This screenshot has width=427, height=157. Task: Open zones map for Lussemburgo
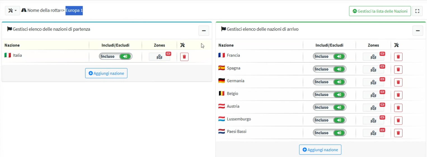coord(373,120)
